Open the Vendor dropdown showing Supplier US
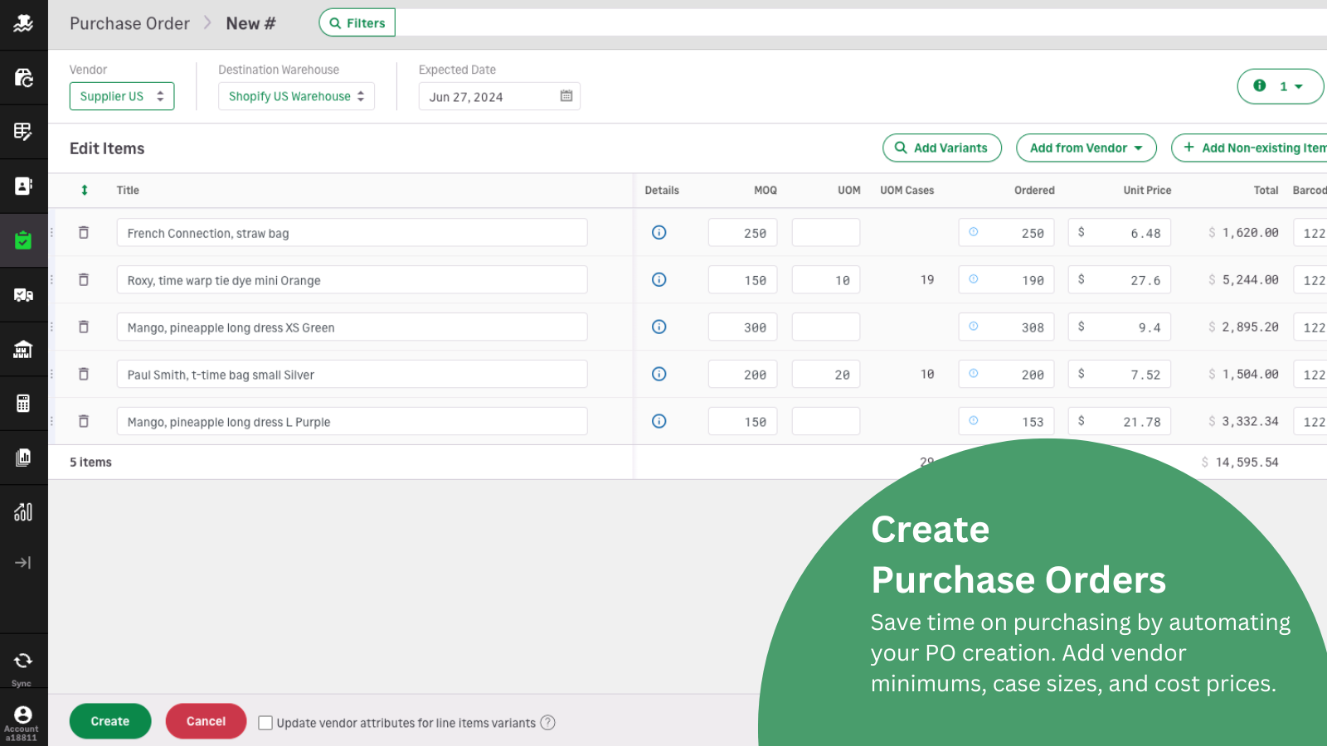 (121, 96)
